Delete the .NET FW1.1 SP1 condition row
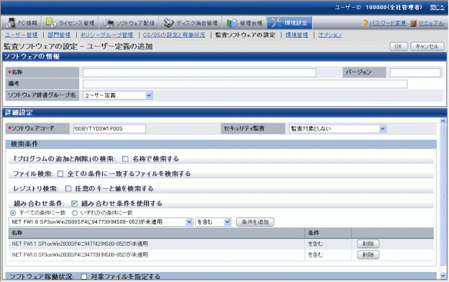The width and height of the screenshot is (449, 282). point(368,244)
